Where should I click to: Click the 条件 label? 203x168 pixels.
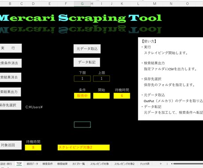pos(82,90)
